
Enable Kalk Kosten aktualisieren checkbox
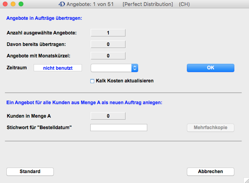click(x=92, y=81)
